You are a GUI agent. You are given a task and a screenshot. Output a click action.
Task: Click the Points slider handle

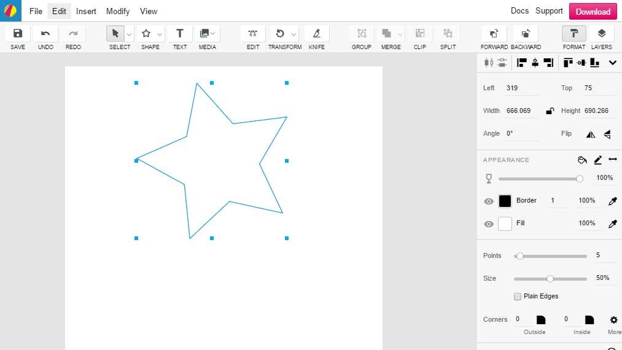(x=519, y=256)
